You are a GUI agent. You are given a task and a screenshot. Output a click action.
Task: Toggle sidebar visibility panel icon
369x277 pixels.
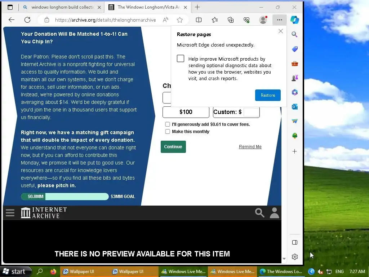click(x=295, y=242)
